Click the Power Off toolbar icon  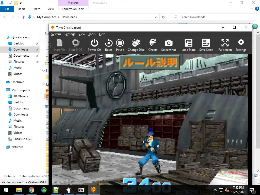pyautogui.click(x=94, y=45)
